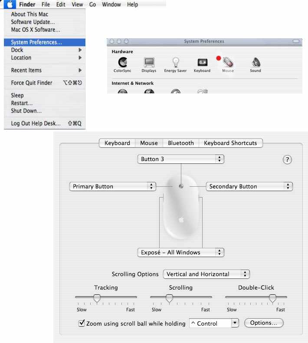The image size is (308, 343).
Task: Open Scrolling Options Vertical and Horizontal dropdown
Action: [206, 274]
